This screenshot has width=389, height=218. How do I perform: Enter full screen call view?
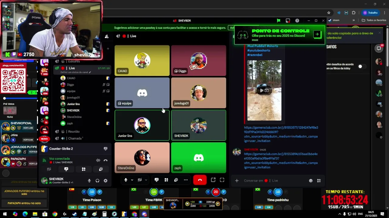pos(222,180)
